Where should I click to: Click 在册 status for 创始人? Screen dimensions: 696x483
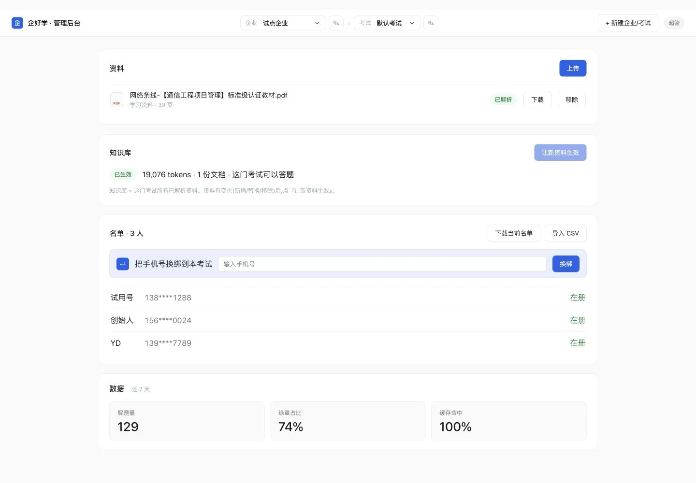[578, 320]
